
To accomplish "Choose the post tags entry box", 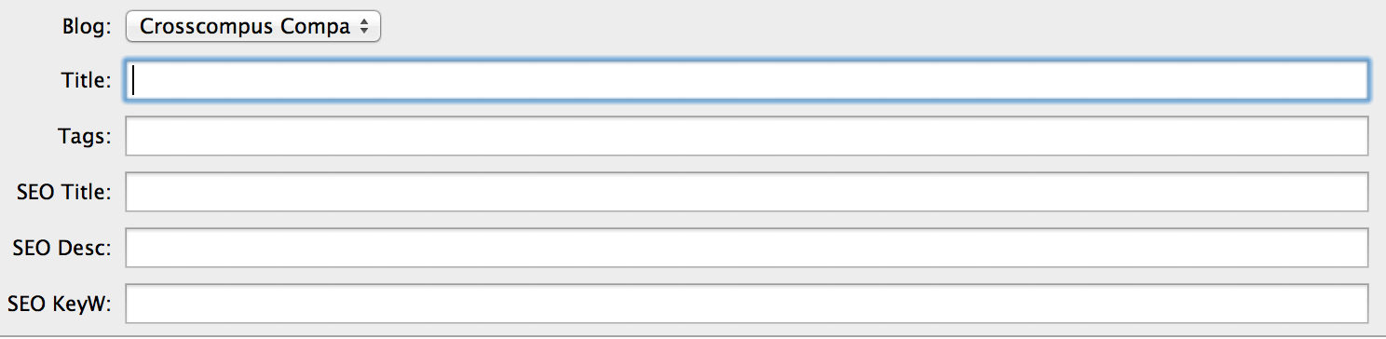I will [747, 136].
